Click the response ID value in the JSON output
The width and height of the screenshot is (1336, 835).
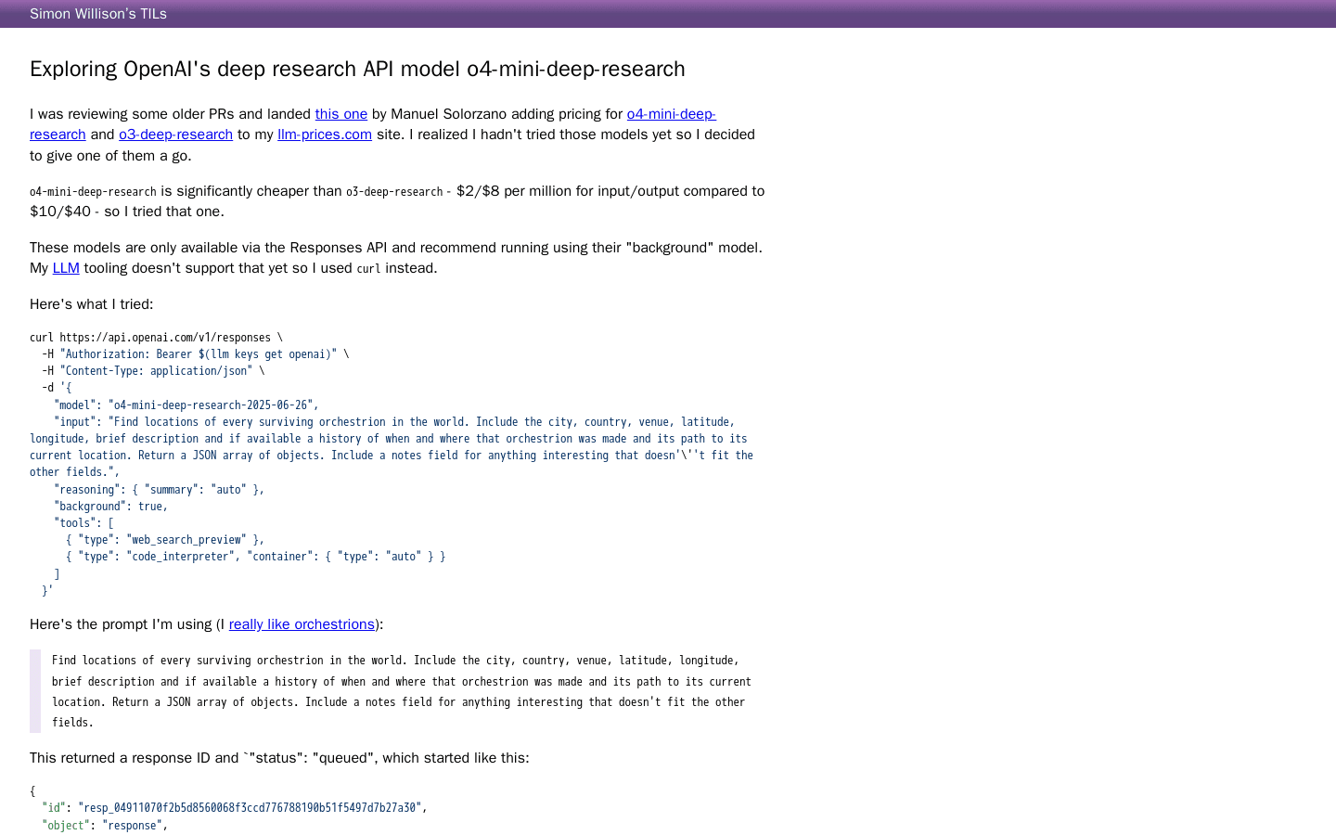[x=251, y=807]
